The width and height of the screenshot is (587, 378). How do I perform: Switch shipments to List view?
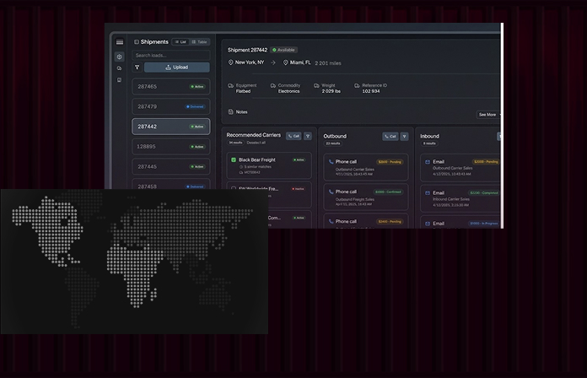click(x=180, y=41)
